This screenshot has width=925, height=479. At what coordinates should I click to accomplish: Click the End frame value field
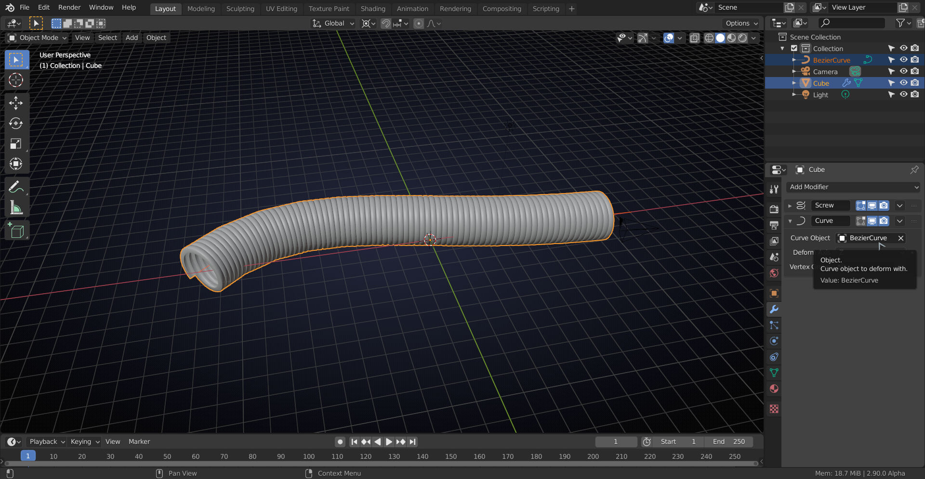[728, 441]
